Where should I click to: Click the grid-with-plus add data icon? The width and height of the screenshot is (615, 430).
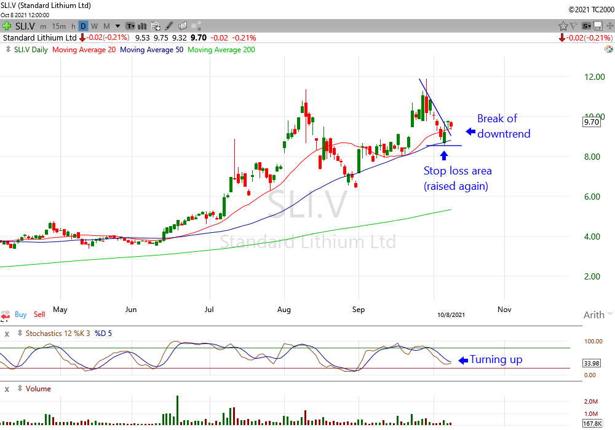(x=156, y=26)
